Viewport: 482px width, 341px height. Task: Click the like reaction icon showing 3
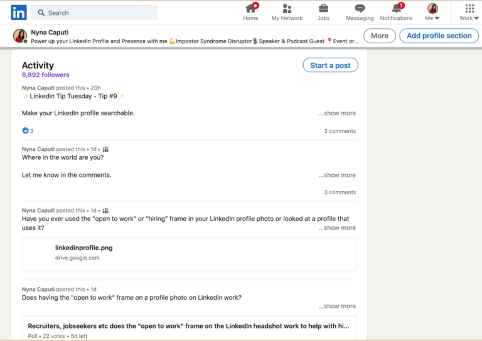click(26, 130)
